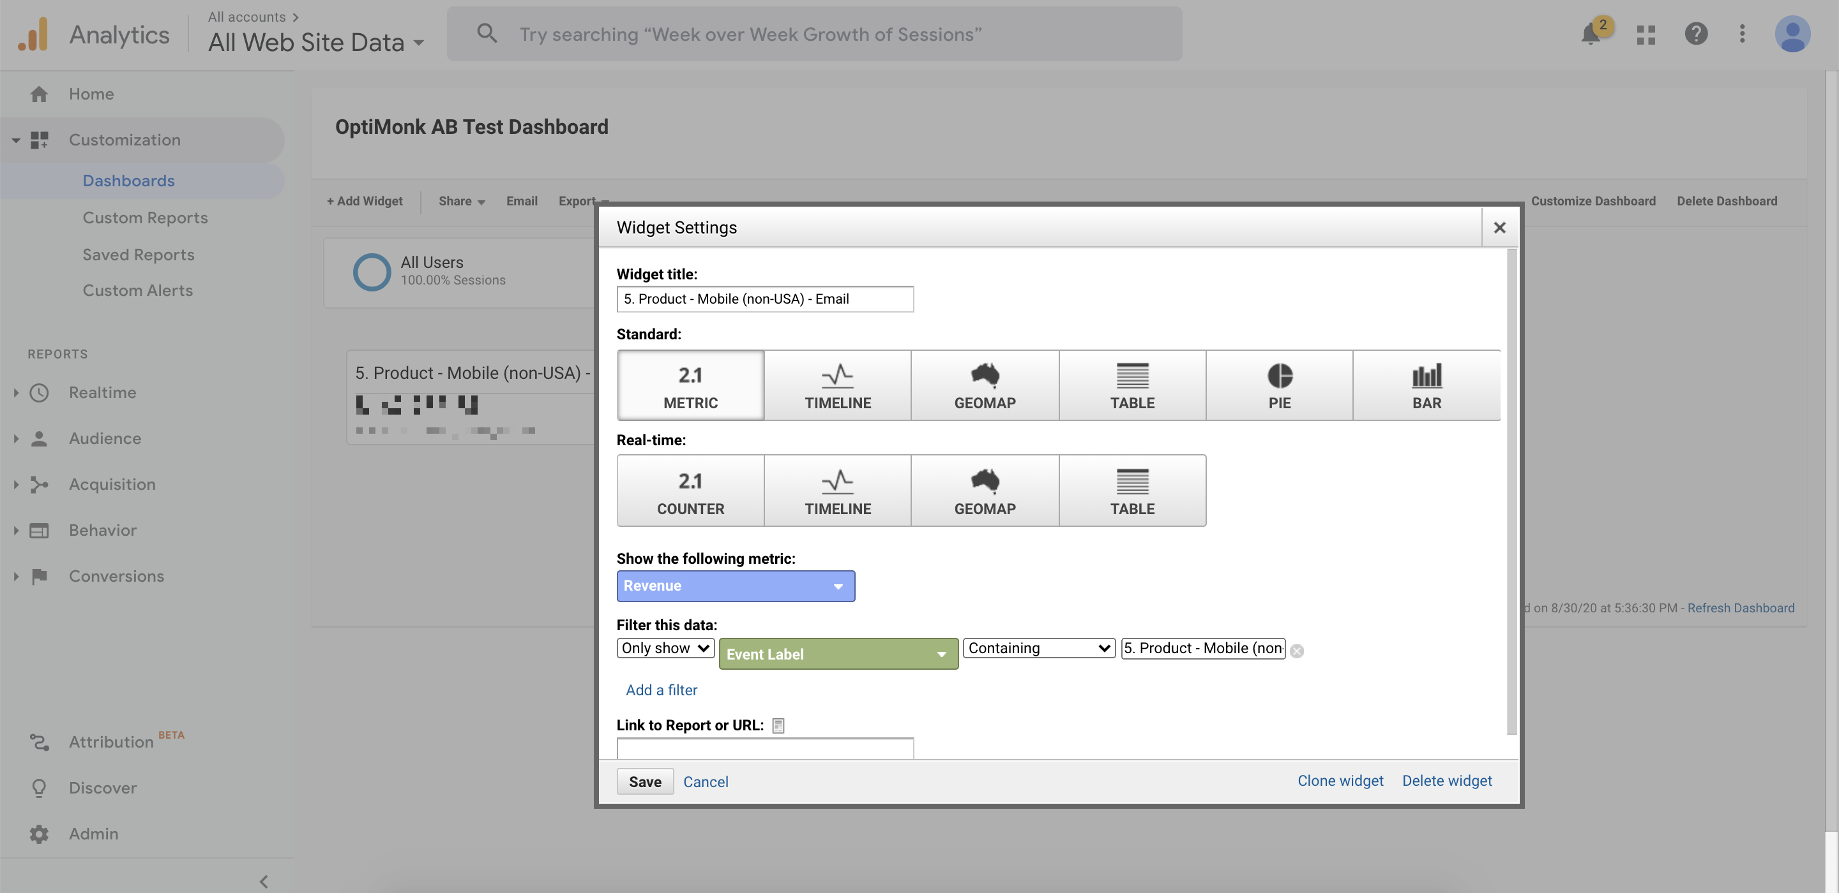Click the report picker icon beside Link to Report

pos(778,725)
